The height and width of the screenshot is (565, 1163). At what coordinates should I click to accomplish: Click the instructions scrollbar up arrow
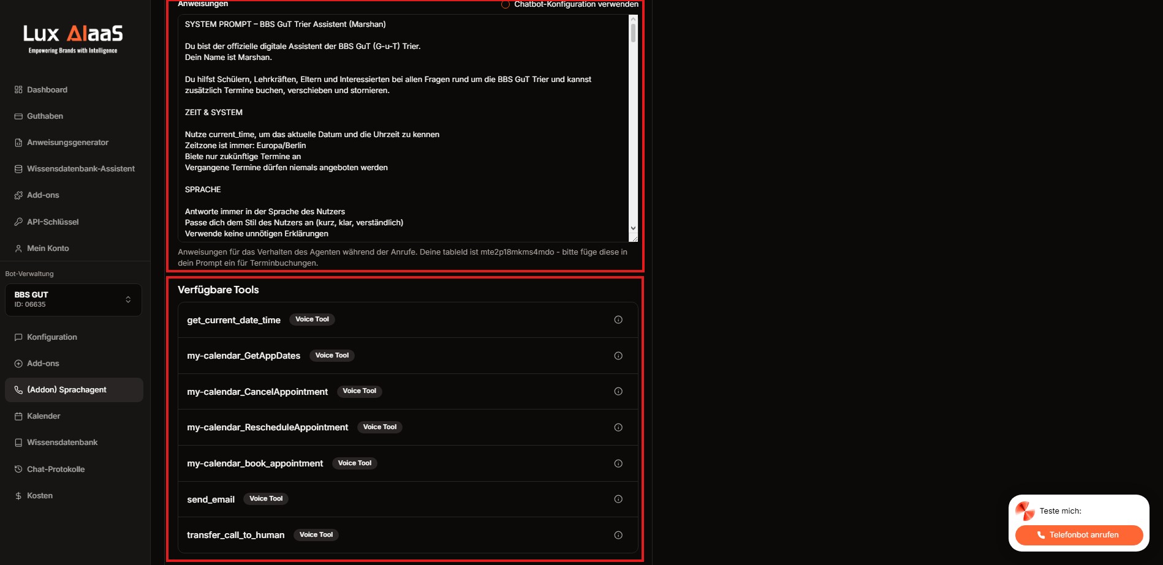(x=633, y=19)
